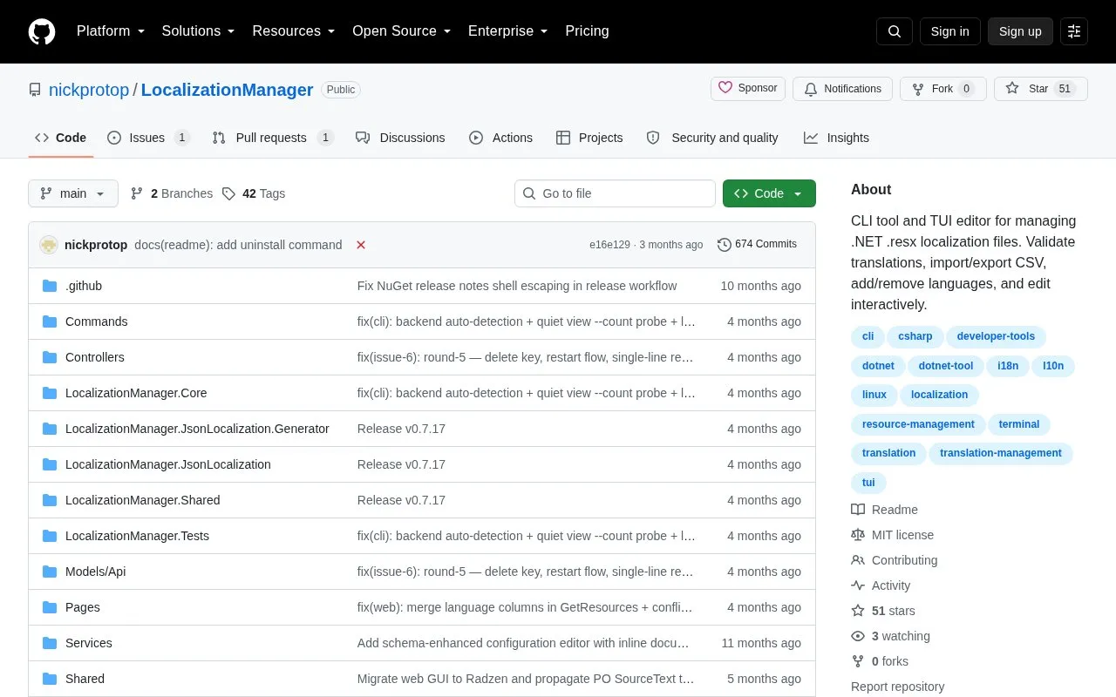View the 674 Commits history
Image resolution: width=1116 pixels, height=697 pixels.
click(757, 245)
